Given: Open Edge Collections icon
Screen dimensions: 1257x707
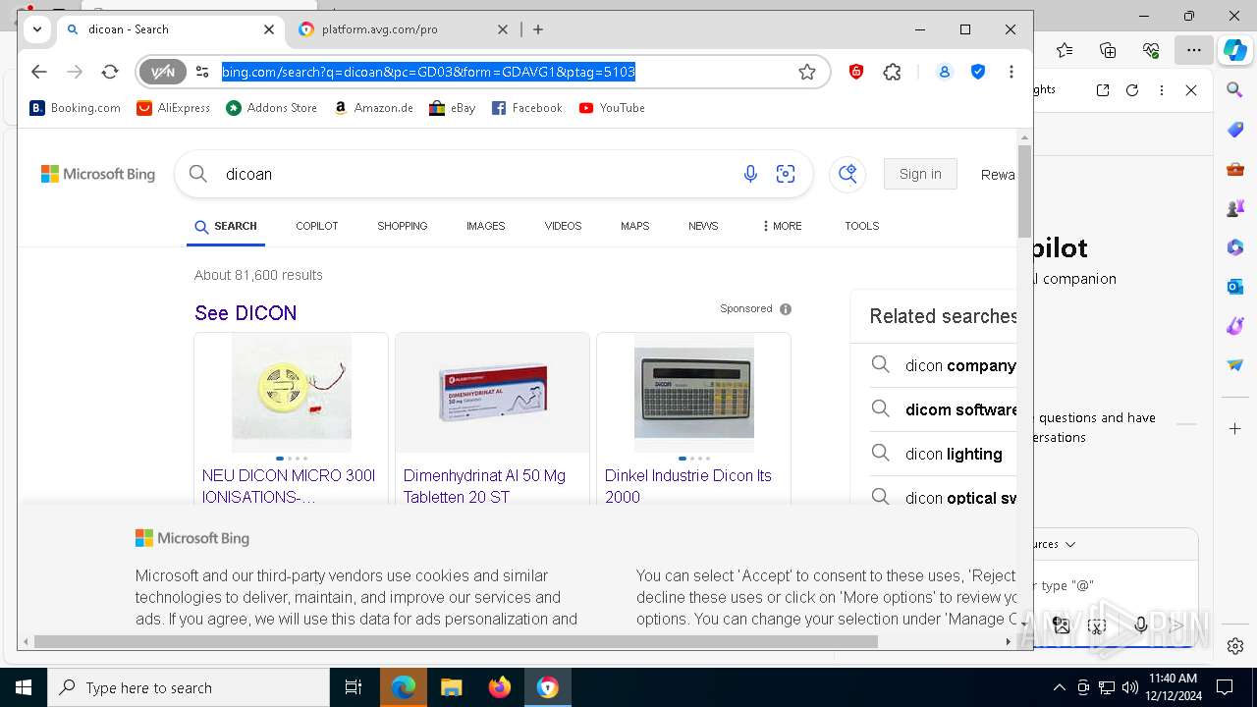Looking at the screenshot, I should click(1108, 50).
